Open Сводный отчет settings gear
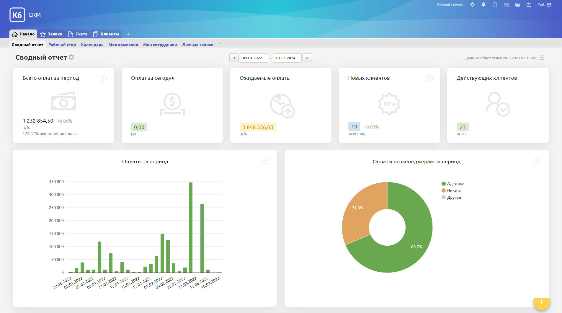The height and width of the screenshot is (313, 562). coord(71,57)
